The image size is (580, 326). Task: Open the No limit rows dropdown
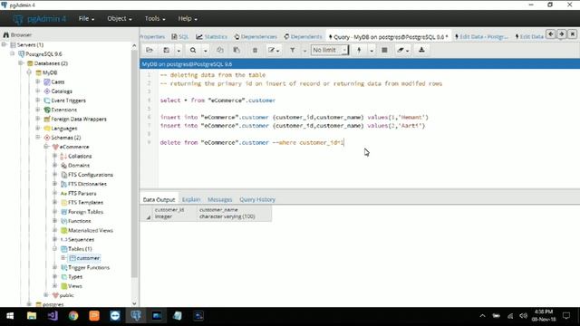[329, 50]
